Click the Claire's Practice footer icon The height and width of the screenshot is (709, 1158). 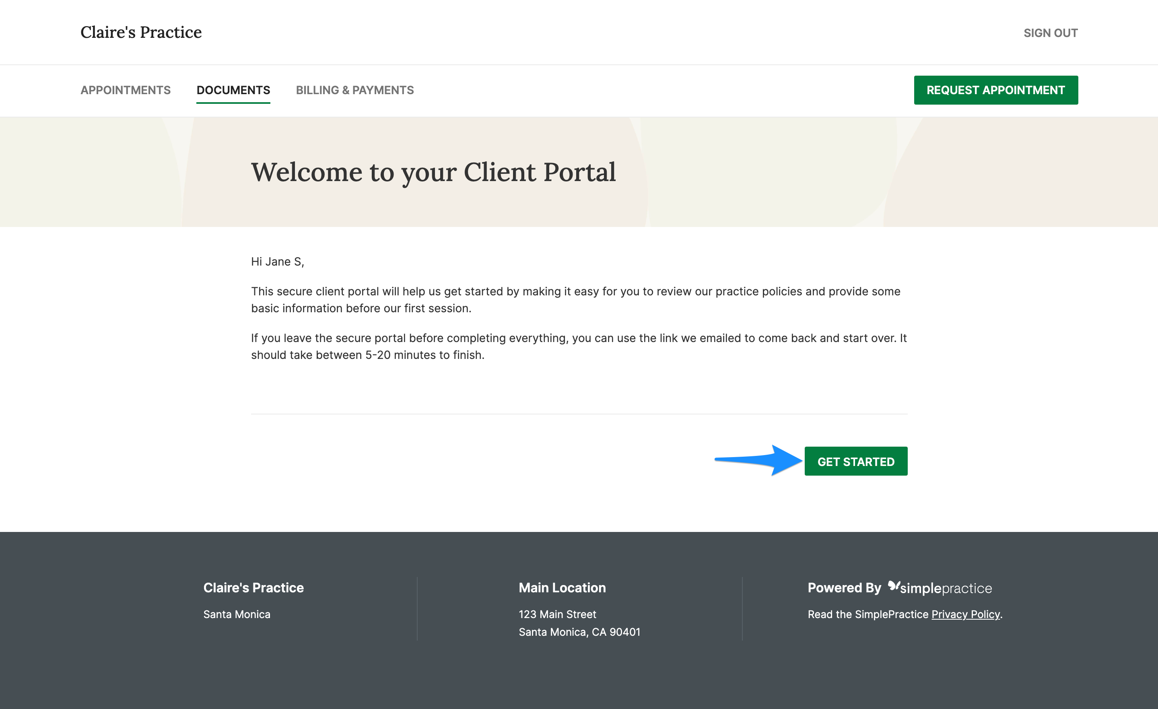[254, 588]
